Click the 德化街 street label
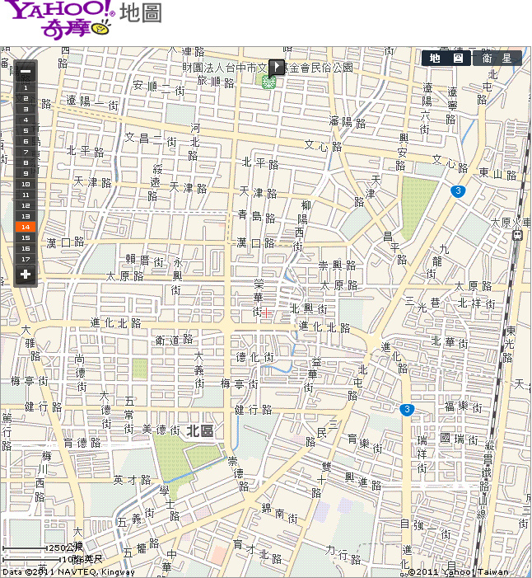 (x=254, y=356)
